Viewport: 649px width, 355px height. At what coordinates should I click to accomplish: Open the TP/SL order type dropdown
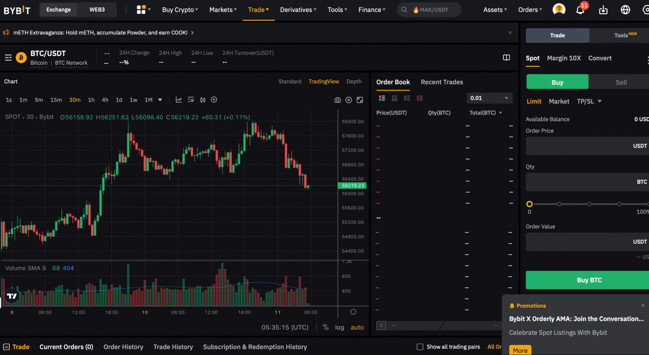(589, 101)
